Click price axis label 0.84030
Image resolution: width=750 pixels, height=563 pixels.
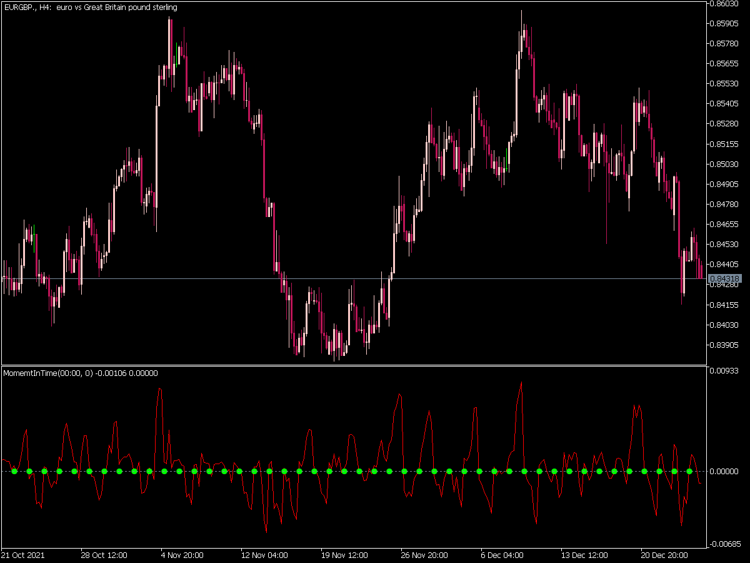point(725,325)
